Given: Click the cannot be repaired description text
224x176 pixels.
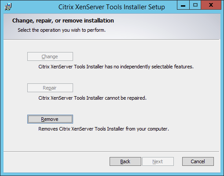Looking at the screenshot, I should click(x=92, y=98).
